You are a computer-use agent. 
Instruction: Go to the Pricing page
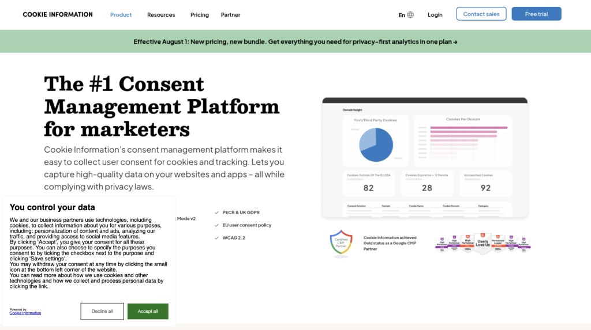[199, 14]
